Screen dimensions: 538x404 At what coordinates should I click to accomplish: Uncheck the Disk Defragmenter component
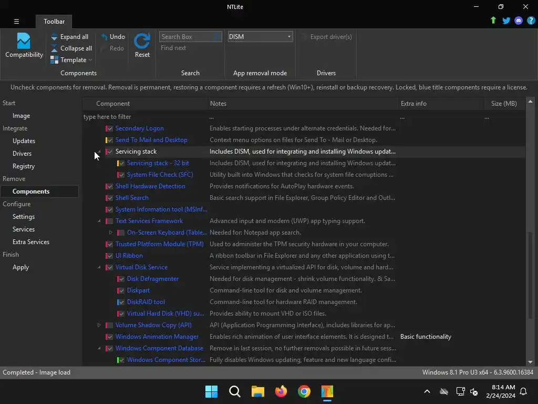(121, 279)
